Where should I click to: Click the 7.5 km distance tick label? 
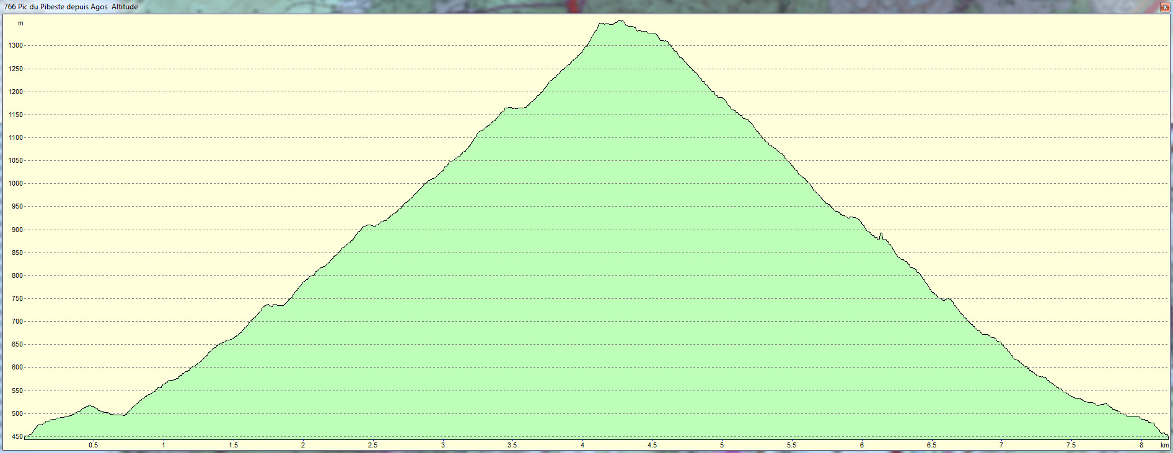point(1071,445)
